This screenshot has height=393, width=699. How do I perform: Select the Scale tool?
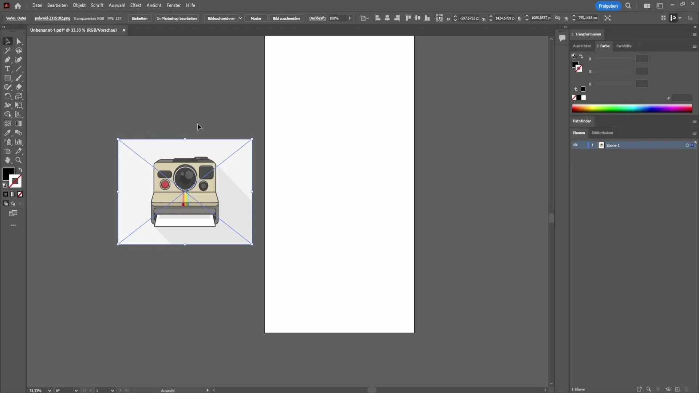click(19, 96)
